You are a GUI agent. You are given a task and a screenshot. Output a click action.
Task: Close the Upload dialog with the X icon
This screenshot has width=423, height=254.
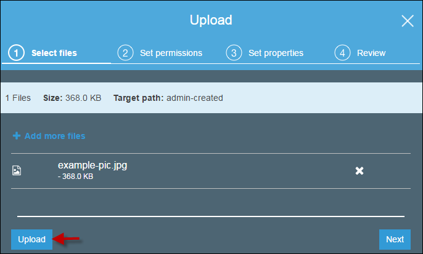pos(408,21)
